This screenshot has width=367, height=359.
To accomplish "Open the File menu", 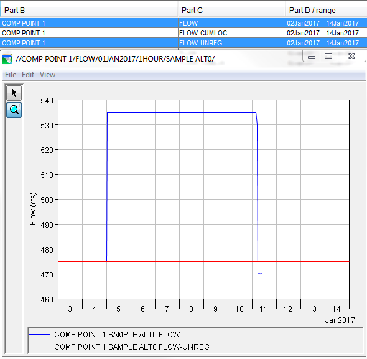I will tap(11, 75).
